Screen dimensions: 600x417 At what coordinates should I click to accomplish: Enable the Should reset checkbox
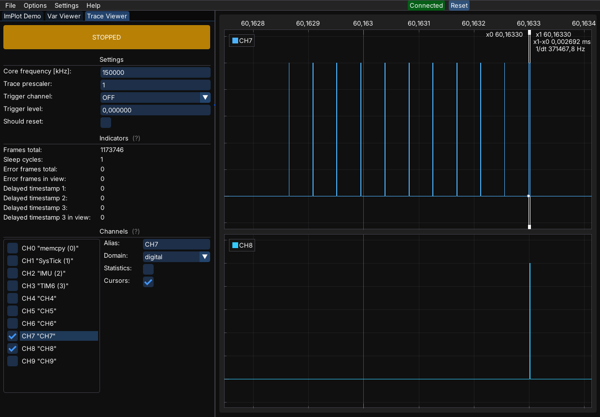click(106, 123)
